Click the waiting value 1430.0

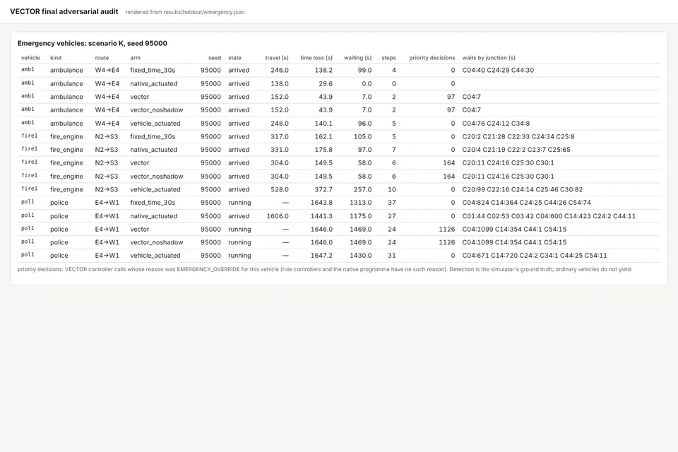point(361,256)
